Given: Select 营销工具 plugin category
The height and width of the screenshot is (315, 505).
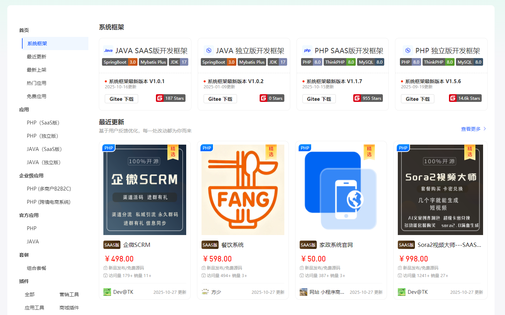Looking at the screenshot, I should tap(69, 294).
